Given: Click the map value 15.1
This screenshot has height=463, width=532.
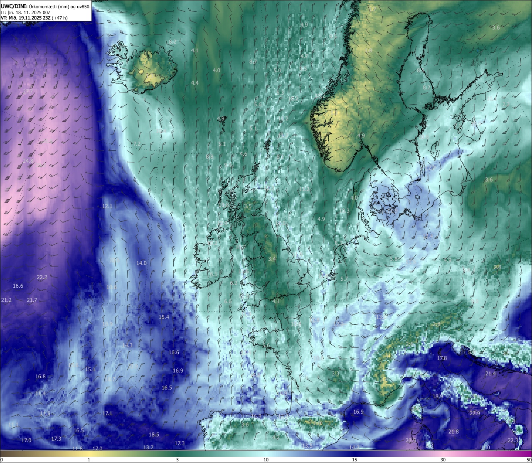Looking at the screenshot, I should [90, 369].
